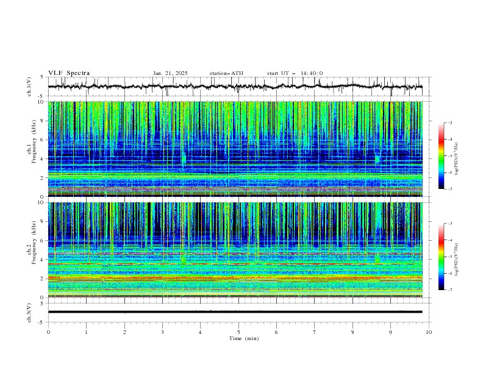Image resolution: width=483 pixels, height=373 pixels.
Task: Click the ch.3 voltage waveform trace
Action: (x=235, y=312)
